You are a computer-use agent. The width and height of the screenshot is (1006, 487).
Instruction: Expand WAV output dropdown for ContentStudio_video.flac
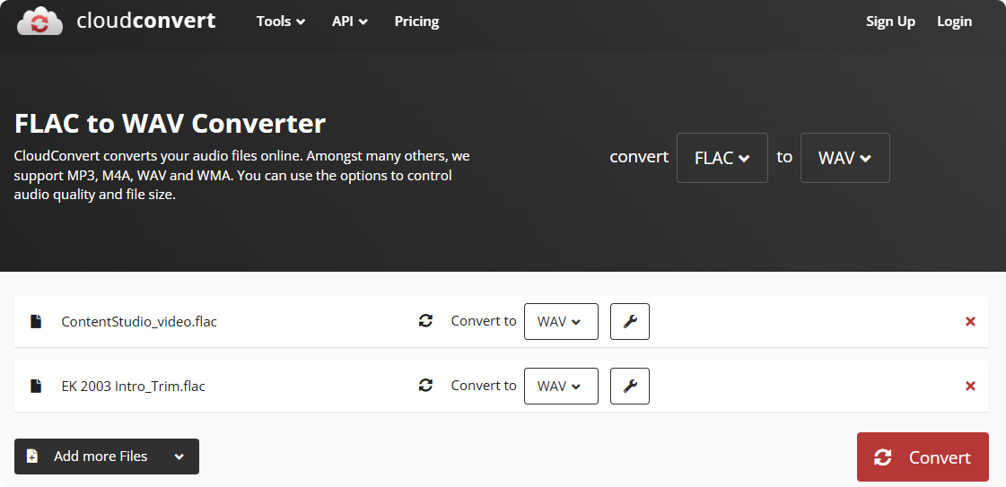pyautogui.click(x=560, y=321)
